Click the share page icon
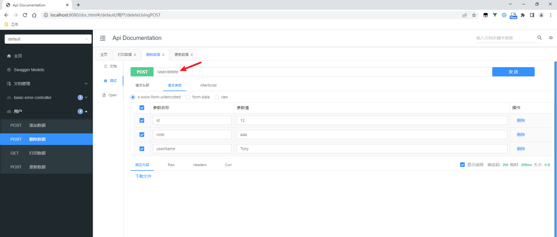The height and width of the screenshot is (237, 557). pyautogui.click(x=465, y=15)
